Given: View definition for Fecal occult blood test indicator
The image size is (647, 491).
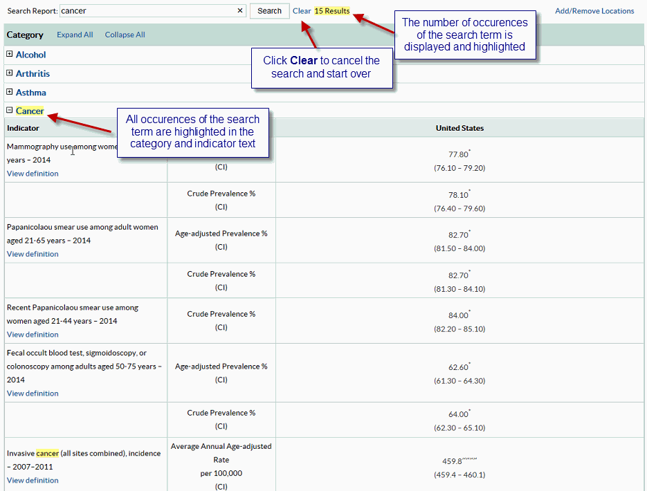Looking at the screenshot, I should click(32, 393).
